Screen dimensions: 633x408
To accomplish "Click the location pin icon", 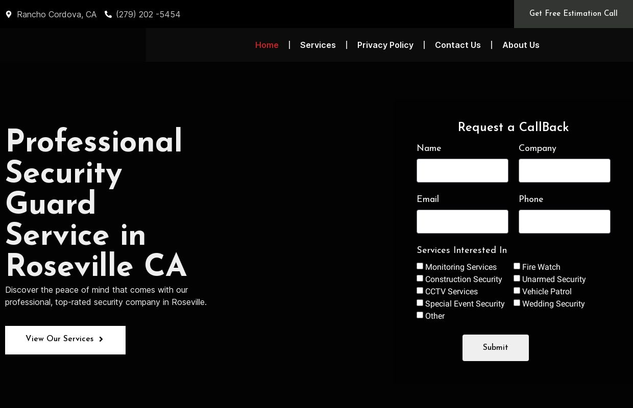I will tap(9, 14).
